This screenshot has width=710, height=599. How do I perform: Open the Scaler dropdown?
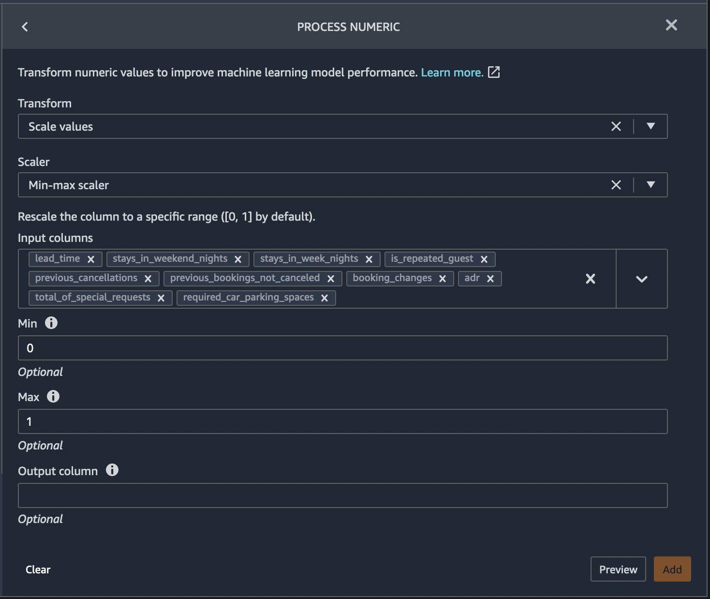[650, 185]
